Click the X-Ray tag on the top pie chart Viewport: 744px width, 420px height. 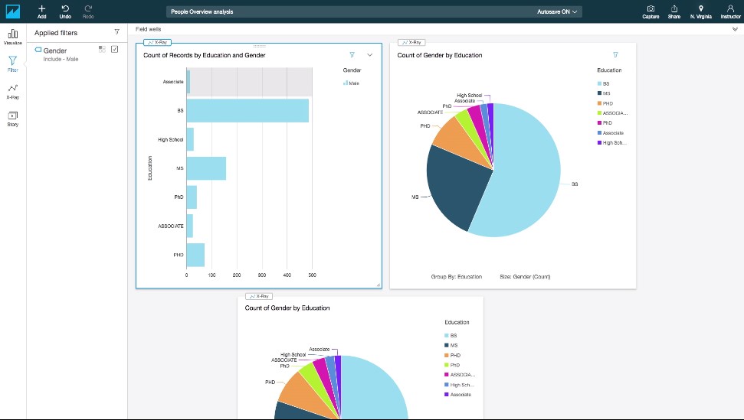411,43
